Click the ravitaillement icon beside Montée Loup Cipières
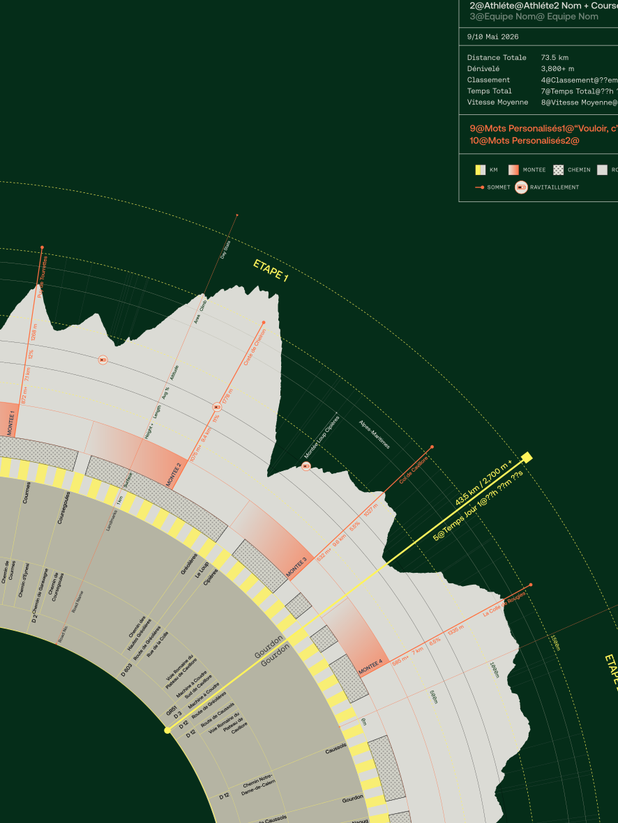Screen dimensions: 618x823 point(306,466)
